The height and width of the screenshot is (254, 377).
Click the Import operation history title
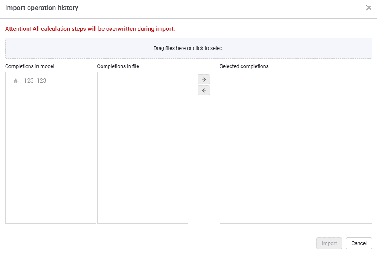tap(41, 8)
